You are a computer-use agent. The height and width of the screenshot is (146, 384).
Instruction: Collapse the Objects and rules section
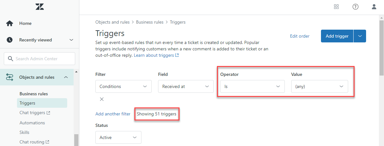pyautogui.click(x=66, y=77)
